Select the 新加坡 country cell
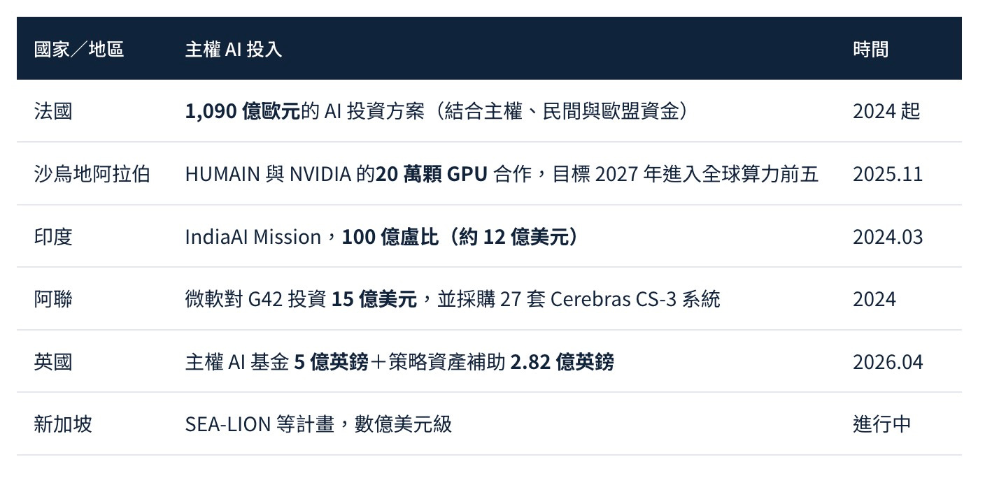 point(63,424)
